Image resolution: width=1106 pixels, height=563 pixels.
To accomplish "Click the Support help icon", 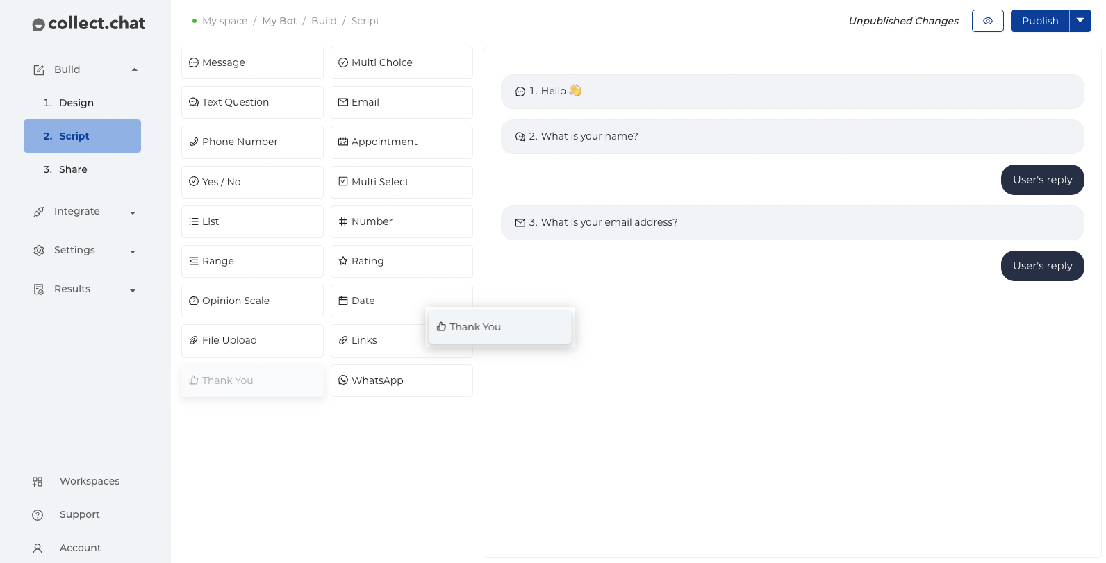I will (x=38, y=514).
